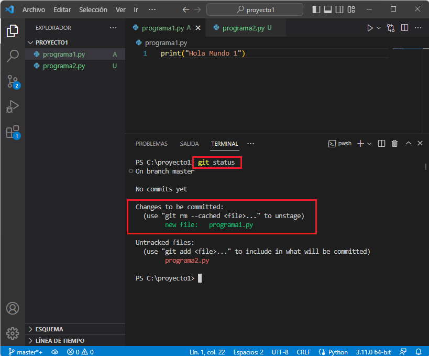This screenshot has width=429, height=356.
Task: Toggle the secondary side bar layout icon
Action: tap(339, 9)
